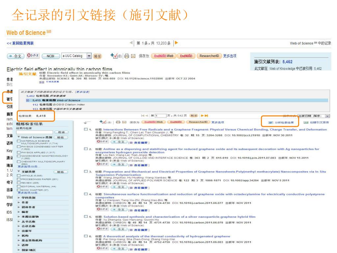This screenshot has width=337, height=253.
Task: Click 查看摘要 link under result 1
Action: point(141,142)
